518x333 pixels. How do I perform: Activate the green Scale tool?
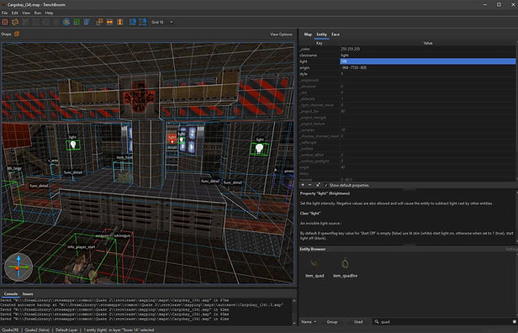tap(77, 22)
